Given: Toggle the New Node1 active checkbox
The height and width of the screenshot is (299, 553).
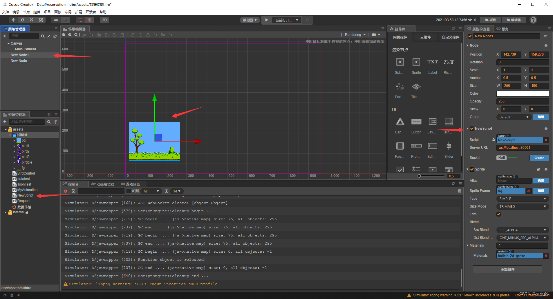Looking at the screenshot, I should click(x=469, y=36).
